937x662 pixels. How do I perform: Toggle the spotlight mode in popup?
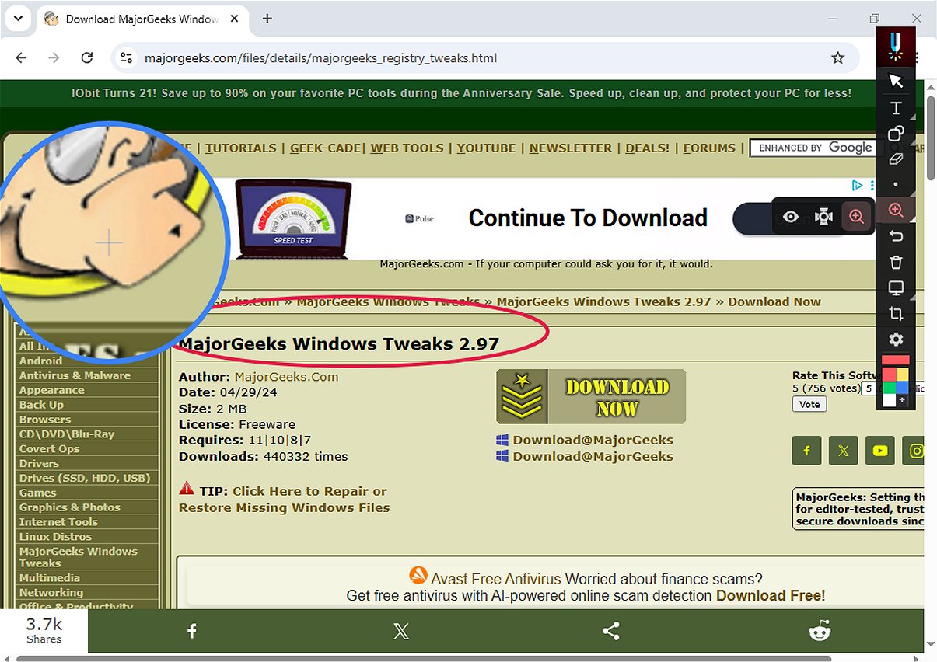tap(823, 217)
